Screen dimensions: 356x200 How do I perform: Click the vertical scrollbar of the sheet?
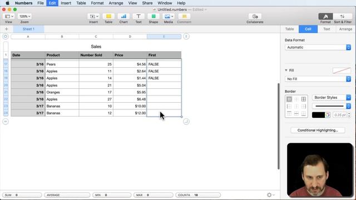[x=278, y=126]
